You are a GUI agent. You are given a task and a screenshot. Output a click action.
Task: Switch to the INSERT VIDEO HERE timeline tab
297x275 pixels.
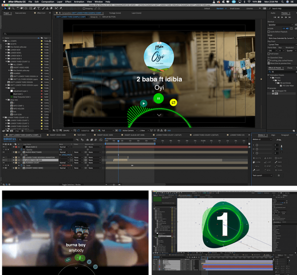coord(58,135)
